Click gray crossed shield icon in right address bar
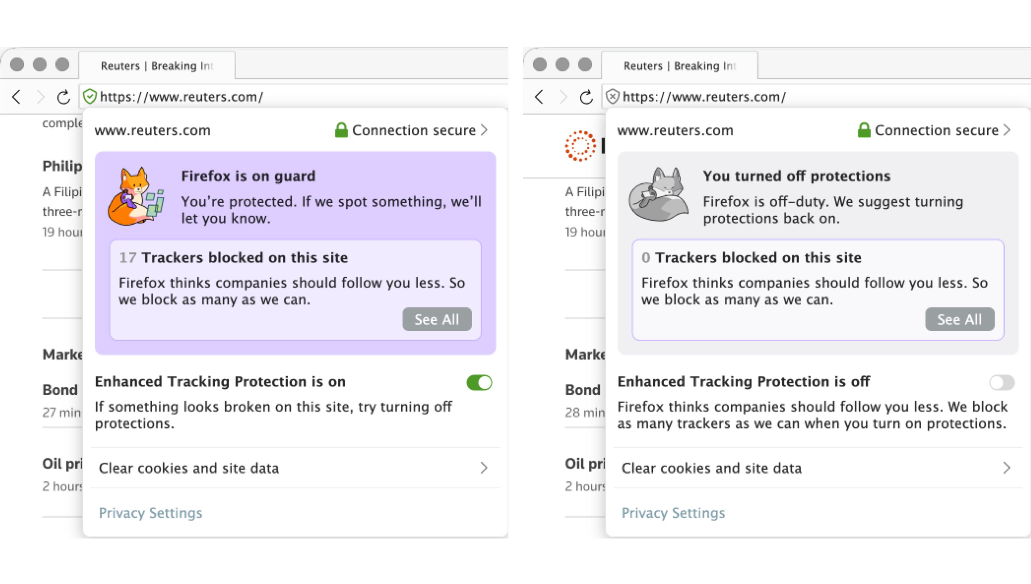The width and height of the screenshot is (1031, 584). [612, 97]
